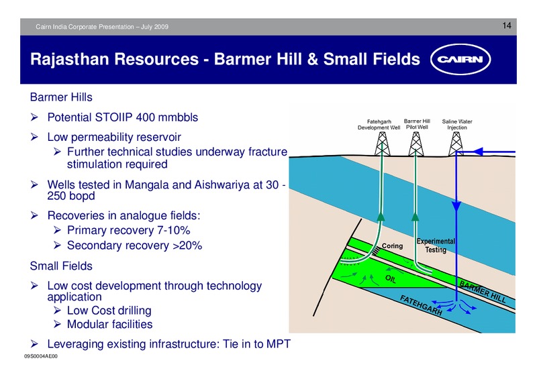Click green upward arrow on Fatehgarh well
The image size is (537, 379).
381,217
